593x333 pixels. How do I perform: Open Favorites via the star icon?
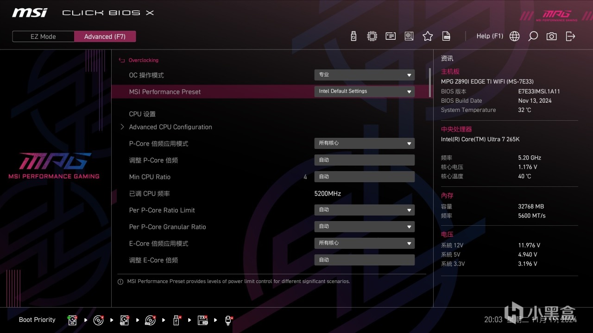click(x=428, y=36)
